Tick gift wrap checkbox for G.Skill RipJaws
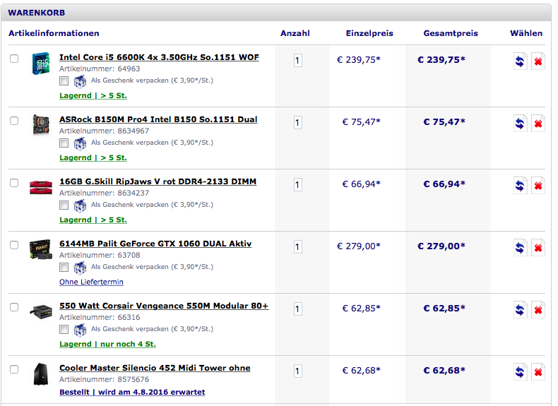Screen dimensions: 558x406 click(x=64, y=205)
